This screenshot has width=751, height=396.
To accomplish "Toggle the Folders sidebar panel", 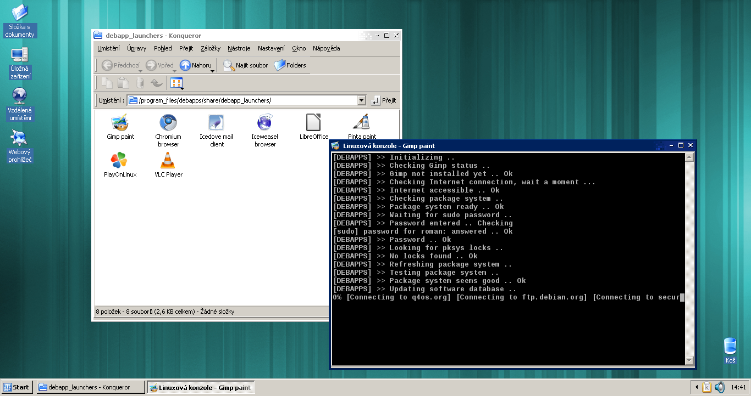I will click(x=290, y=65).
